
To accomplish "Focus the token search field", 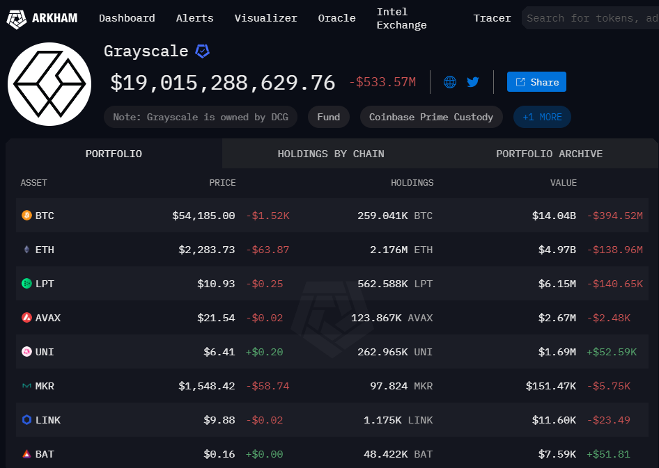I will [x=591, y=18].
